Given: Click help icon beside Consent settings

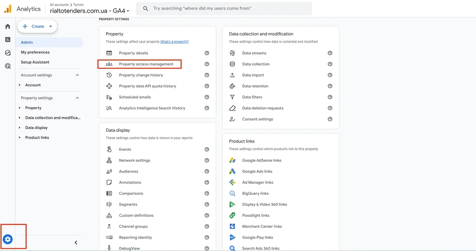Looking at the screenshot, I should click(x=330, y=119).
